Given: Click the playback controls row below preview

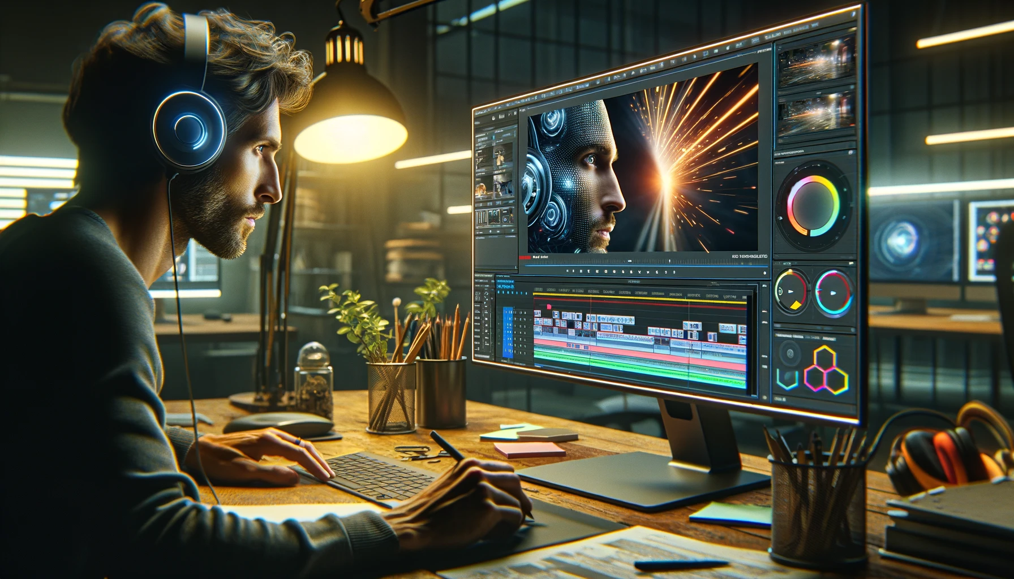Looking at the screenshot, I should 622,272.
